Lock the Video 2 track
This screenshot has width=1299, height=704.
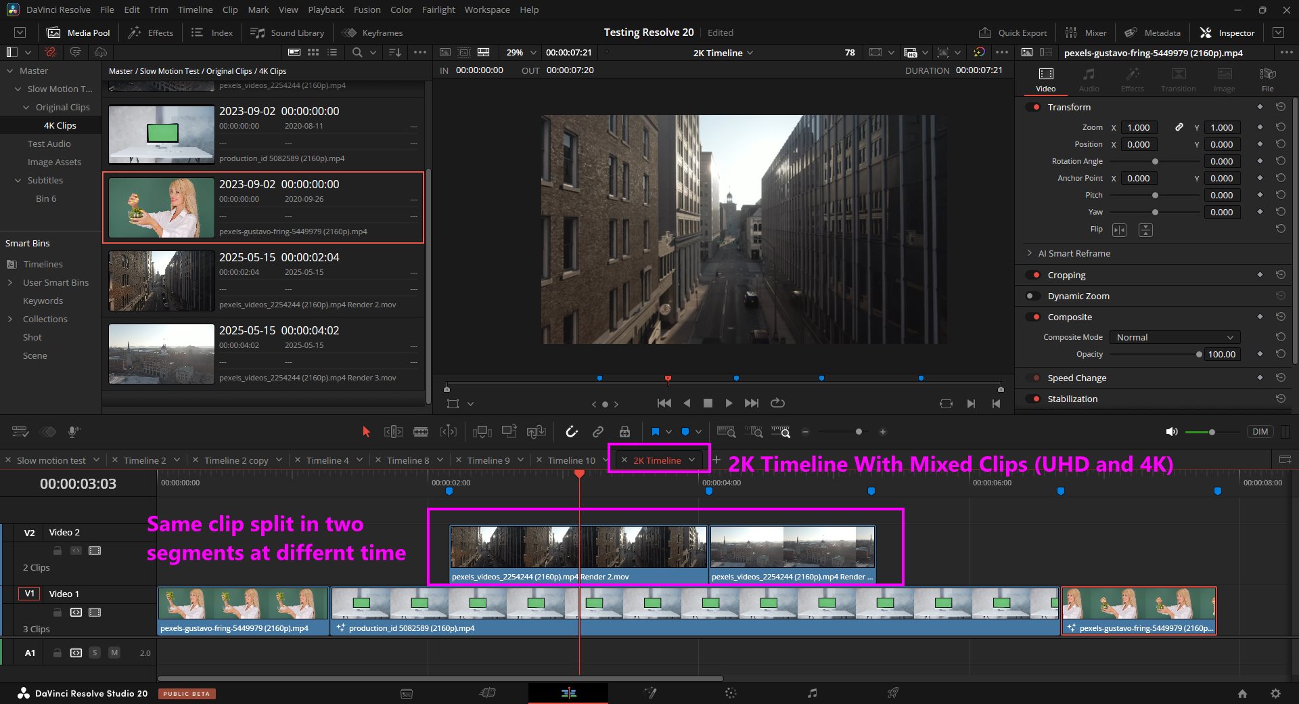[x=58, y=550]
